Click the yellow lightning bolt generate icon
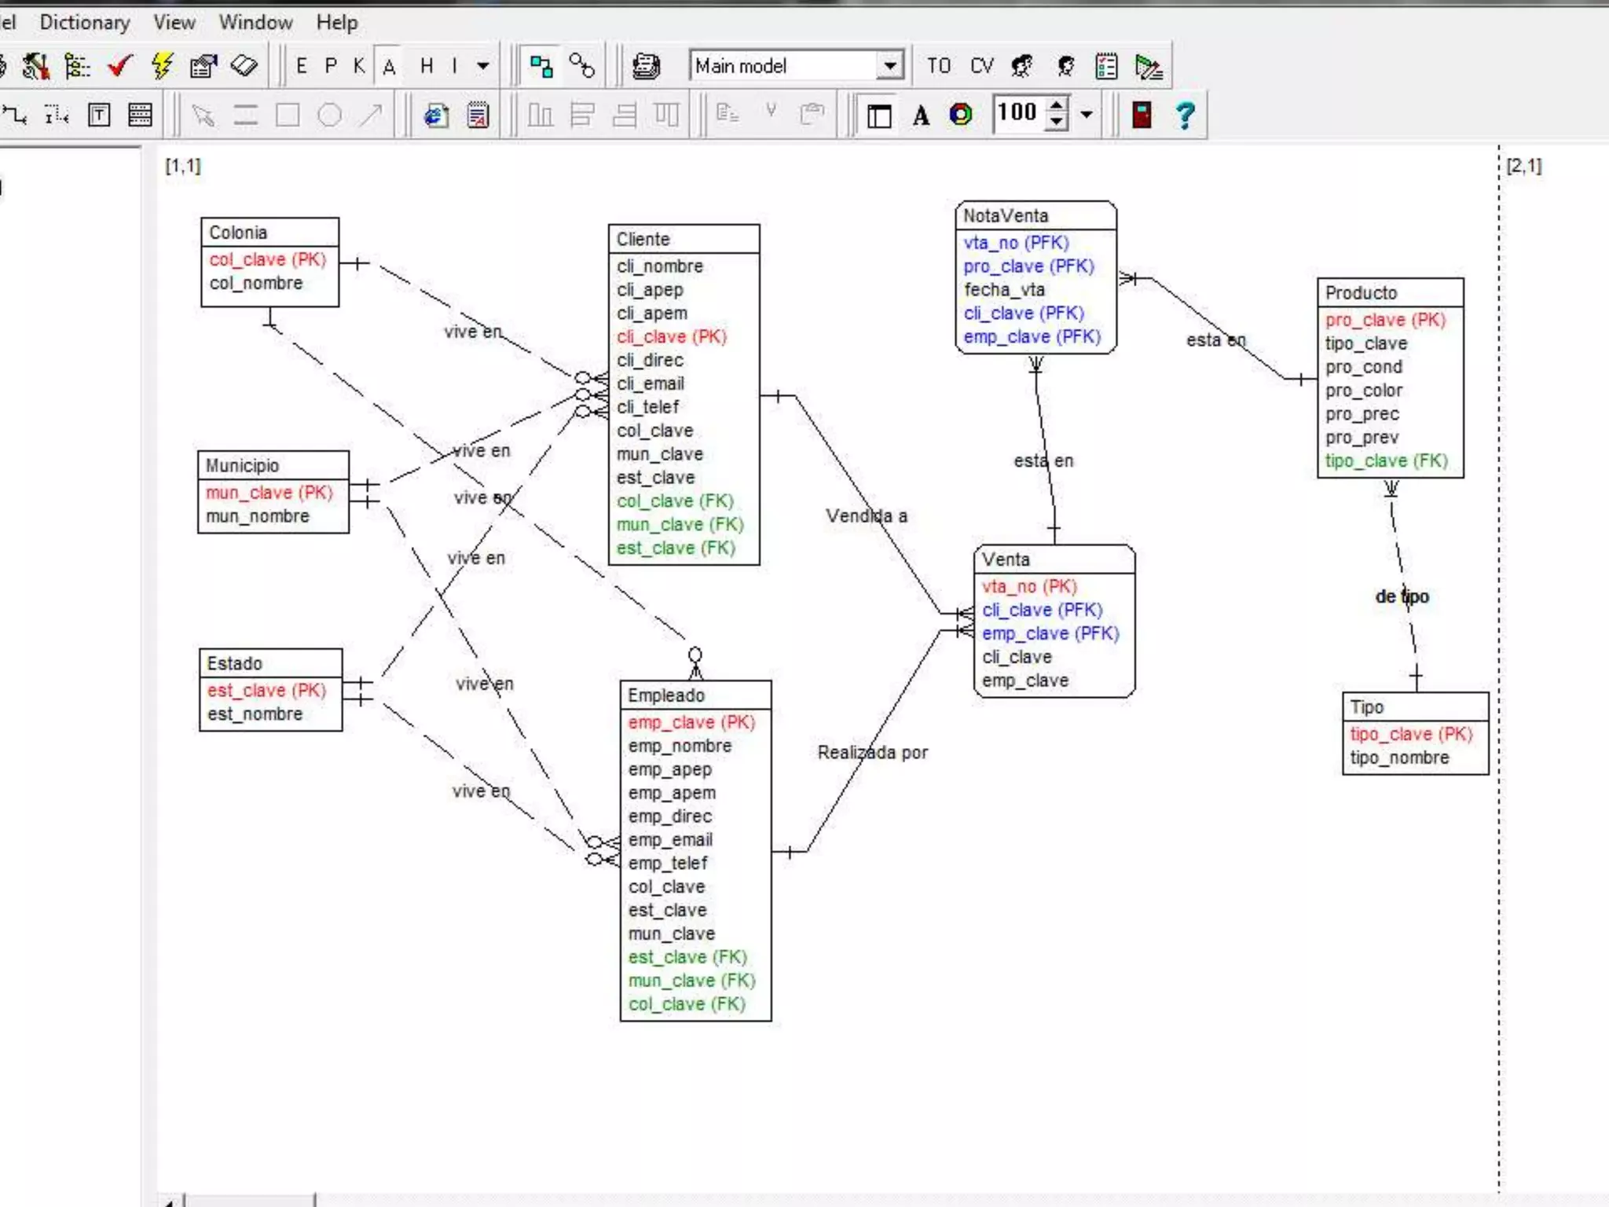 point(162,66)
